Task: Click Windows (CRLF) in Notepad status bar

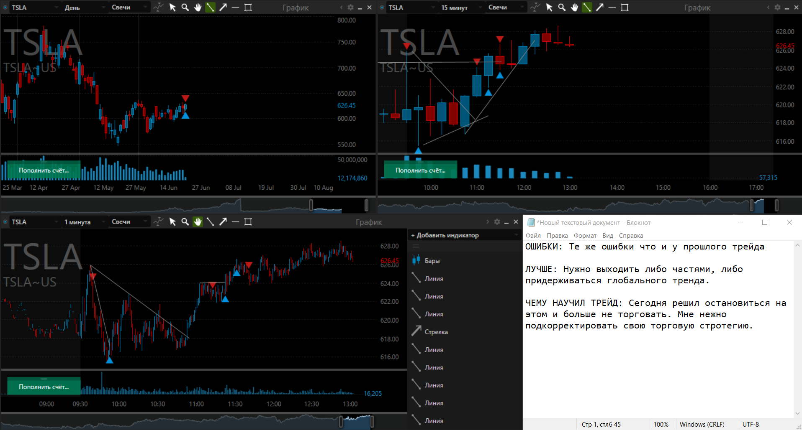Action: pyautogui.click(x=702, y=424)
